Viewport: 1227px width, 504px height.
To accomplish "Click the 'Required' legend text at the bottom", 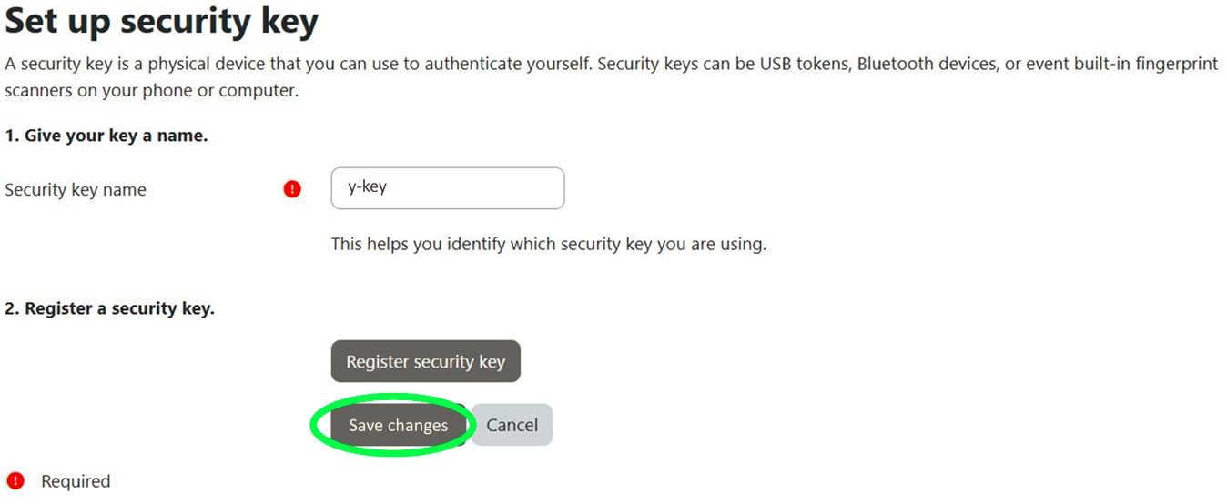I will tap(76, 481).
